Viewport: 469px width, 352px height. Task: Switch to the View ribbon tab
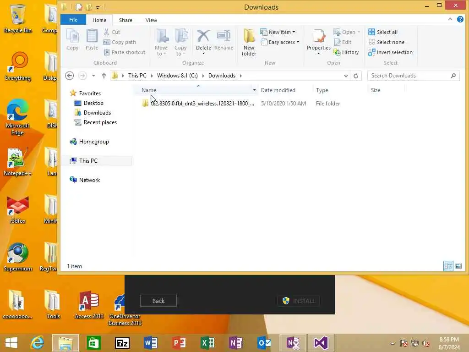(x=151, y=20)
